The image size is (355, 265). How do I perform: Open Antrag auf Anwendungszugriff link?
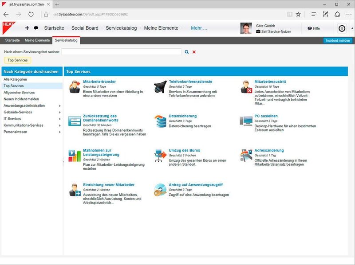[196, 185]
